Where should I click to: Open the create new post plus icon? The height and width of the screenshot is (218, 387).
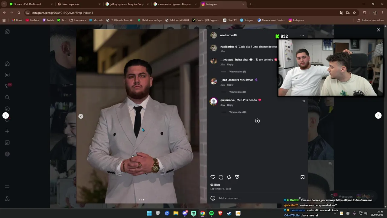point(7,131)
